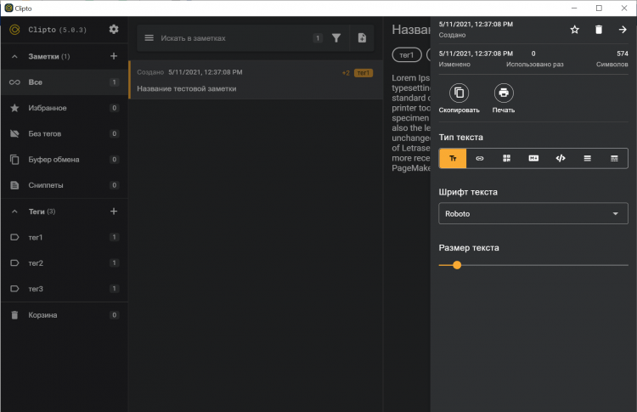The height and width of the screenshot is (412, 637).
Task: Collapse the Теги section
Action: point(14,212)
